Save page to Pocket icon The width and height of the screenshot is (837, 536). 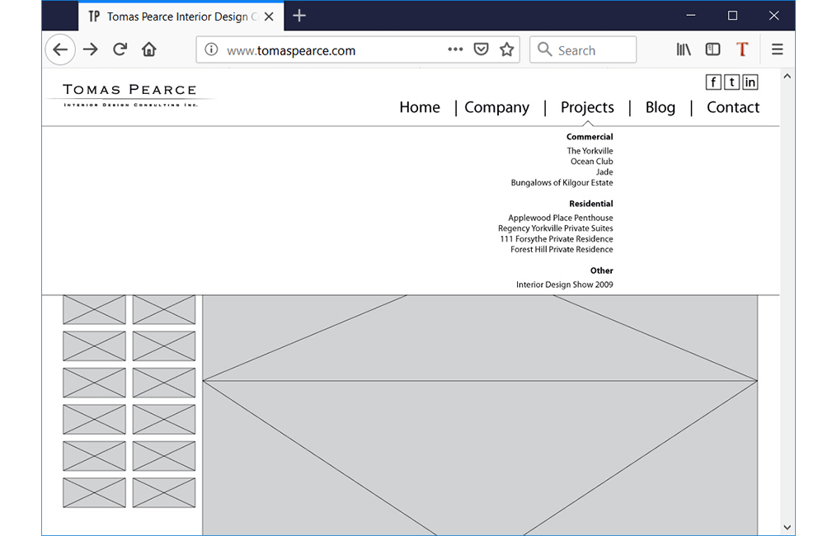[481, 49]
